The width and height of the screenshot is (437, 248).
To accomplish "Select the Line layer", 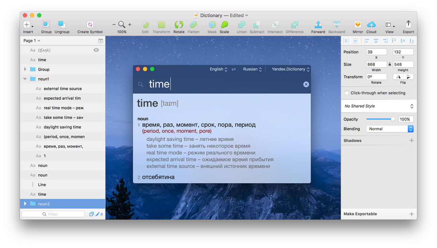I will pyautogui.click(x=63, y=184).
